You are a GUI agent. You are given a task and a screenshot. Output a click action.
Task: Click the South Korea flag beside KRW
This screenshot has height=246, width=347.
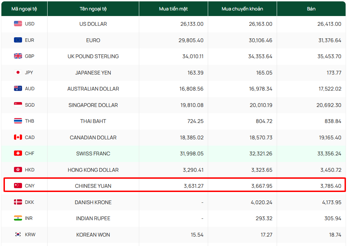[18, 235]
